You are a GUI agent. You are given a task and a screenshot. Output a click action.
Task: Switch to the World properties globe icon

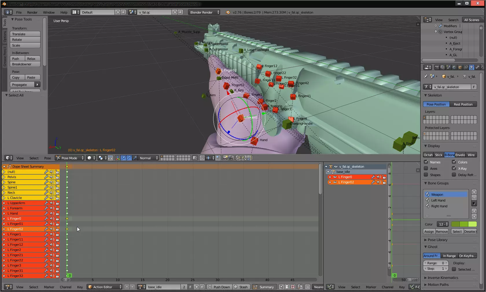(454, 67)
